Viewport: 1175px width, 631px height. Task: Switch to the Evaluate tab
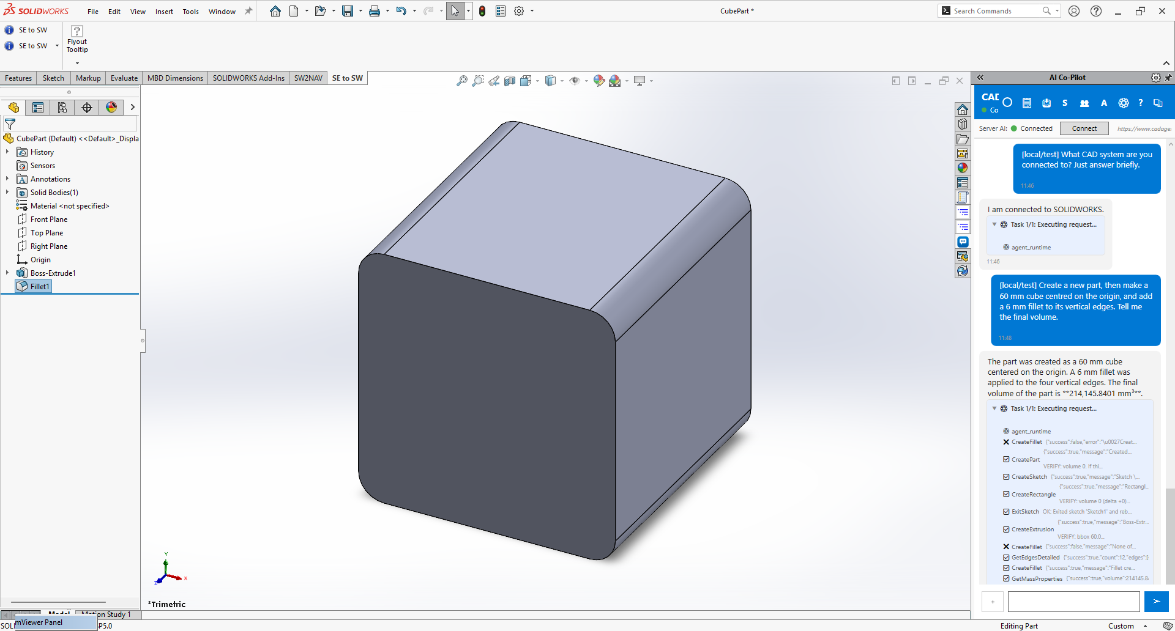124,78
